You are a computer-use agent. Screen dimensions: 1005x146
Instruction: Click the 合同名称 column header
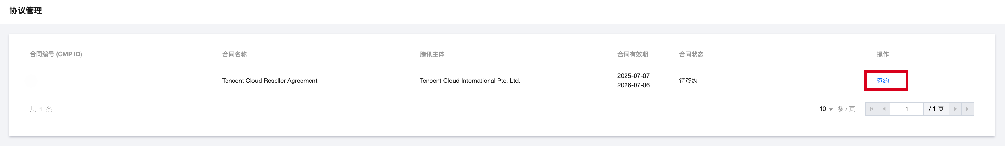click(x=234, y=54)
